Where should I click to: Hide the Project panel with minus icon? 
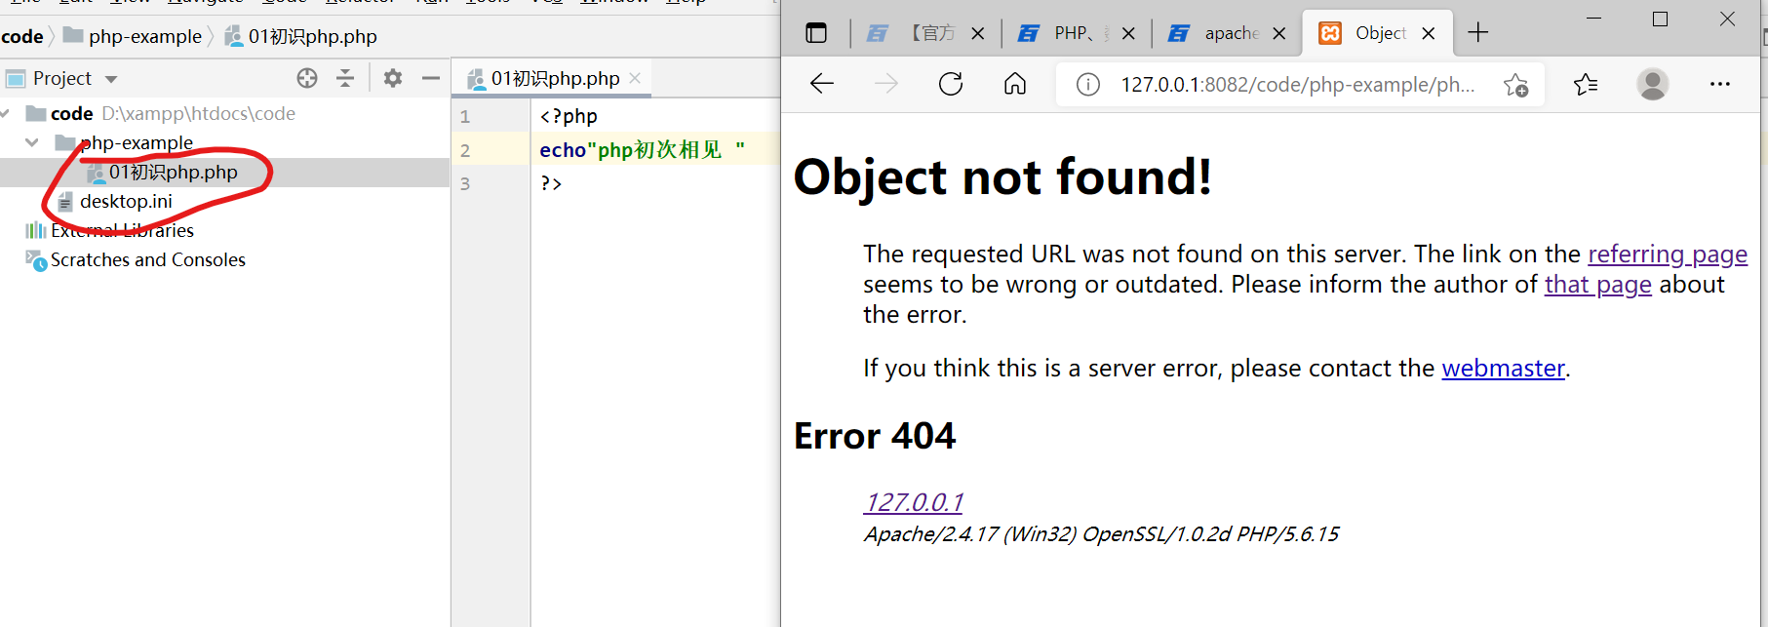point(431,78)
